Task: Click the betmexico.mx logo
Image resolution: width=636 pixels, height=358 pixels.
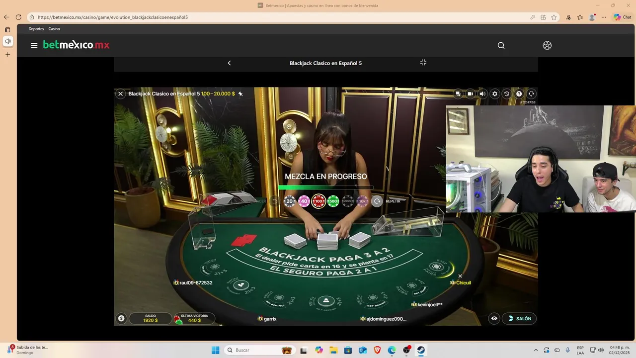Action: [x=76, y=45]
